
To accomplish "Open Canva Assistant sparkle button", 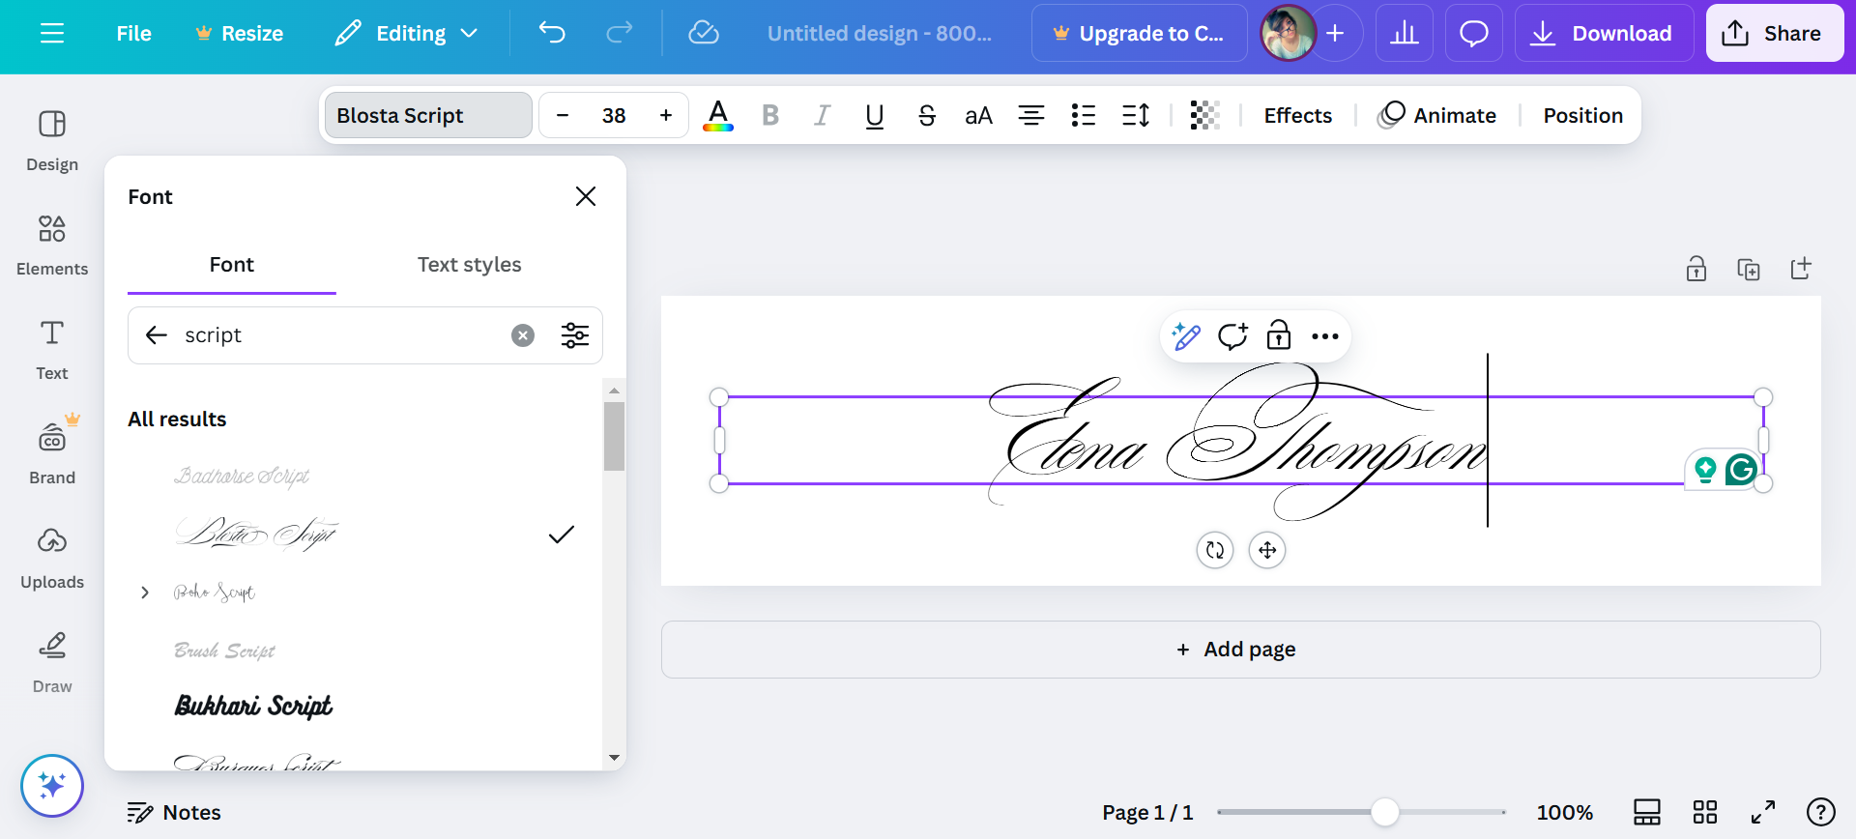I will click(x=52, y=786).
